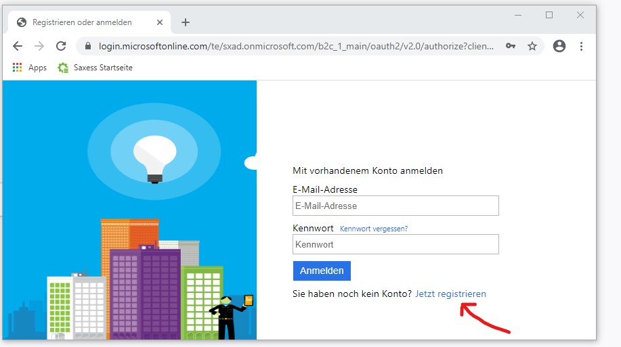Reload the page with refresh icon
Viewport: 621px width, 347px height.
(x=61, y=46)
